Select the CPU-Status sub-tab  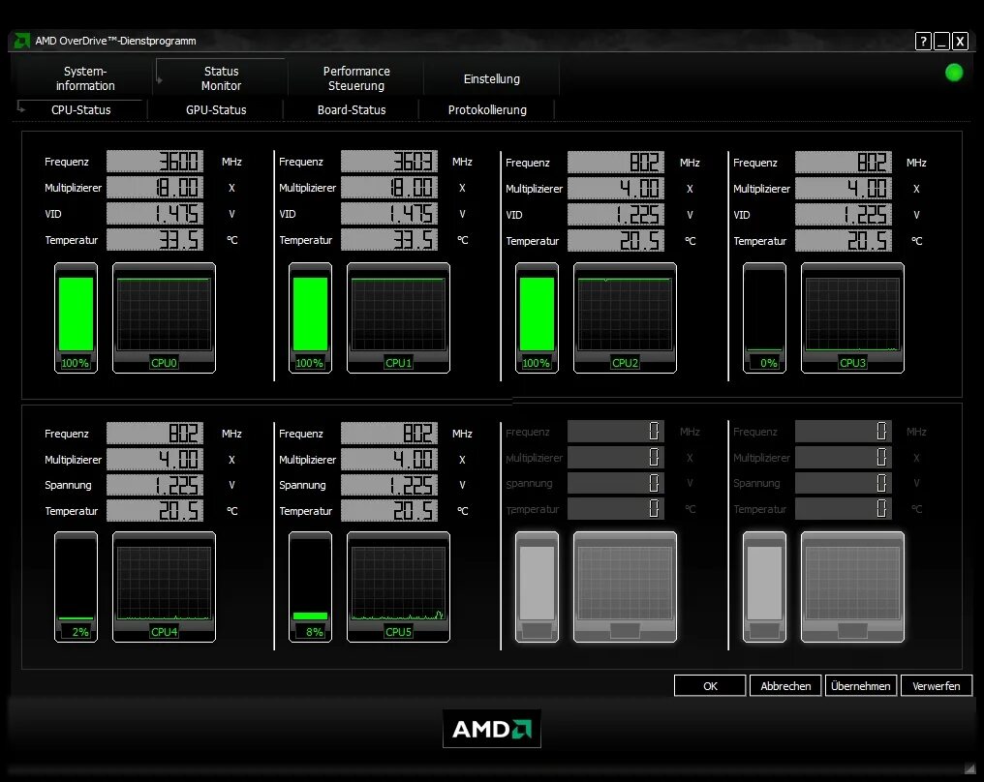(x=81, y=109)
